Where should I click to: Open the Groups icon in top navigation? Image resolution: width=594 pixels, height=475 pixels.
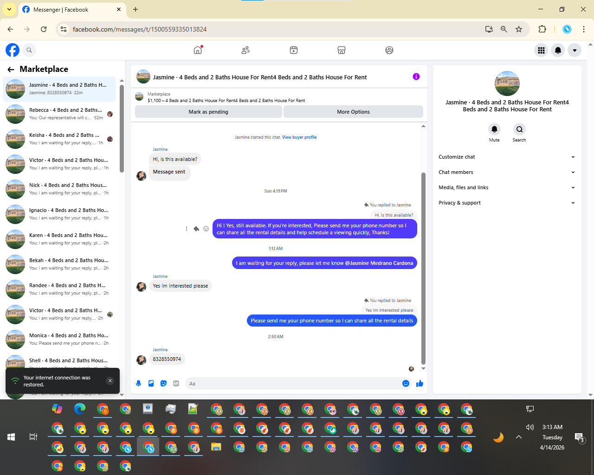pyautogui.click(x=389, y=50)
